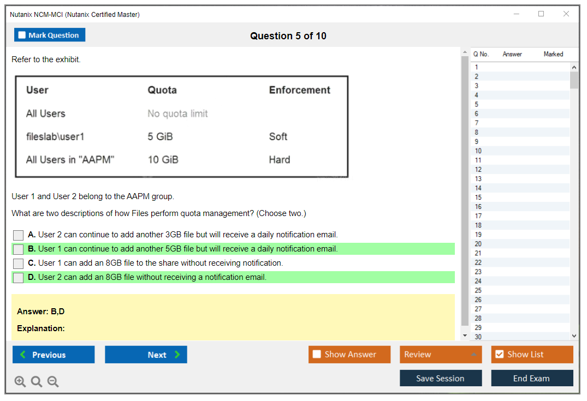
Task: Tick the Mark Question checkbox
Action: point(22,35)
